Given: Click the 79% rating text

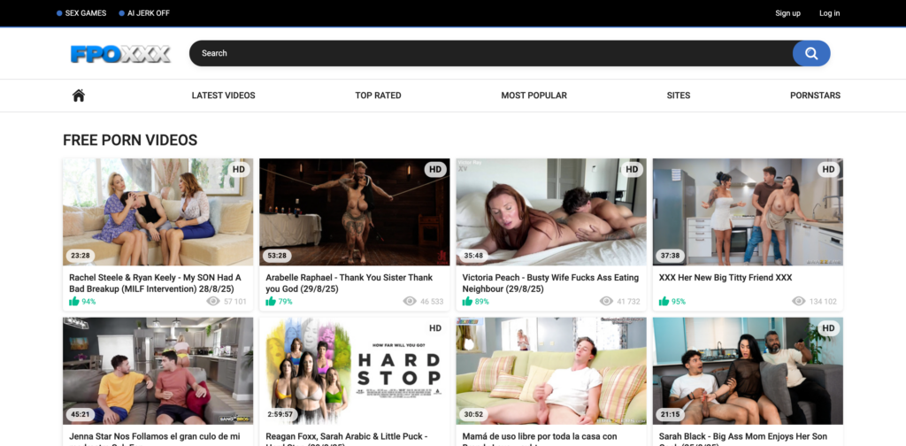Looking at the screenshot, I should point(286,302).
